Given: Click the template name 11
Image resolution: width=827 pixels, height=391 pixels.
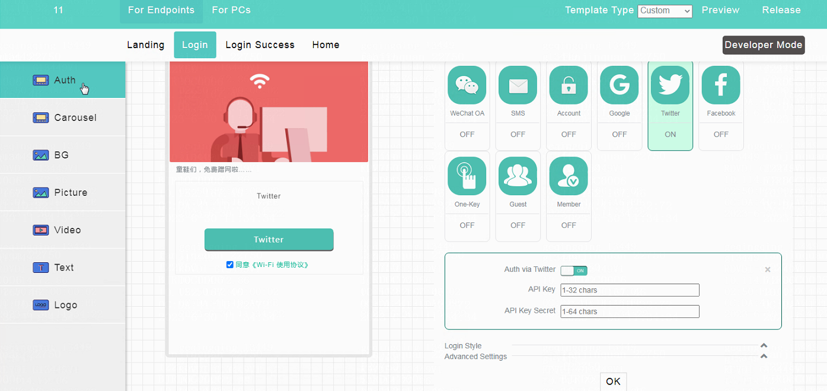Looking at the screenshot, I should pos(58,10).
